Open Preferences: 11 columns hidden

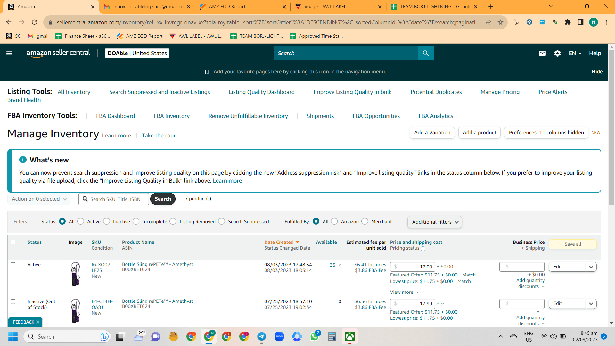click(x=546, y=133)
